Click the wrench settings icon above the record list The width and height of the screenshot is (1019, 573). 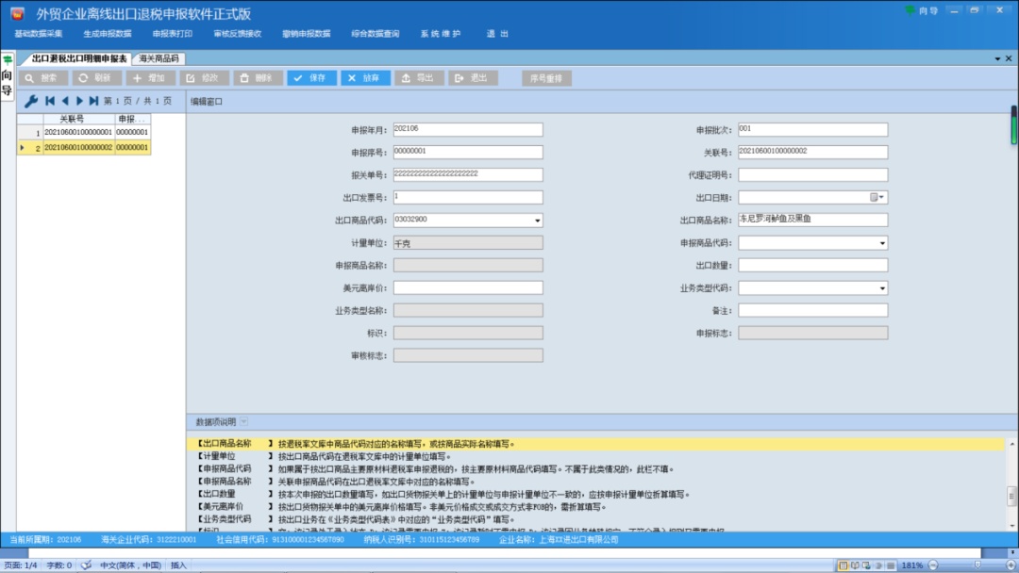(x=30, y=101)
